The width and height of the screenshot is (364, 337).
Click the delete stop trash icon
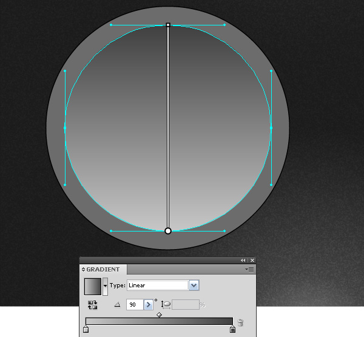(240, 322)
